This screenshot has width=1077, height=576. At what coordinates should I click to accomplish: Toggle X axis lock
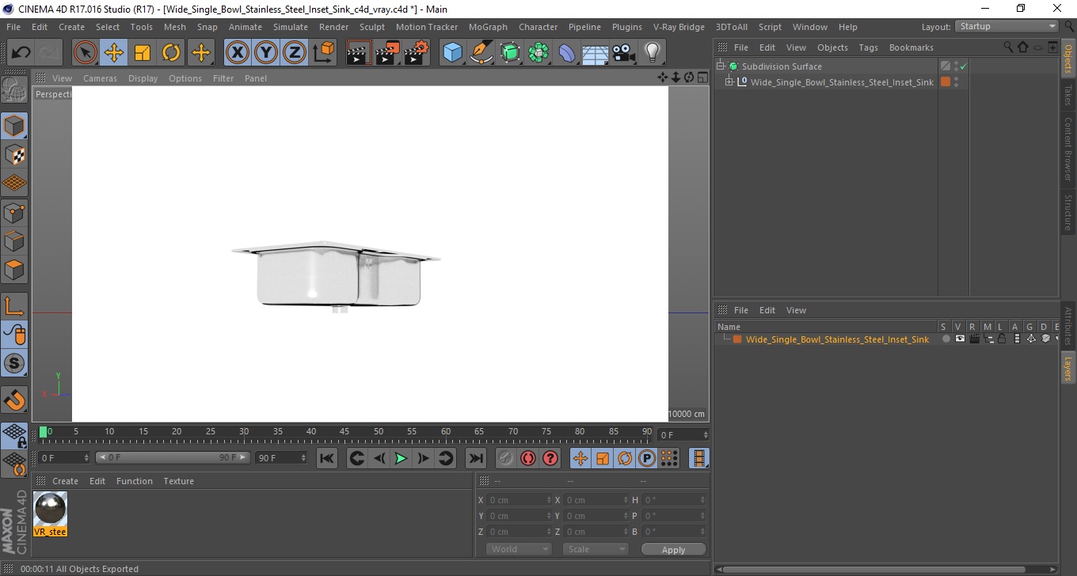point(237,53)
